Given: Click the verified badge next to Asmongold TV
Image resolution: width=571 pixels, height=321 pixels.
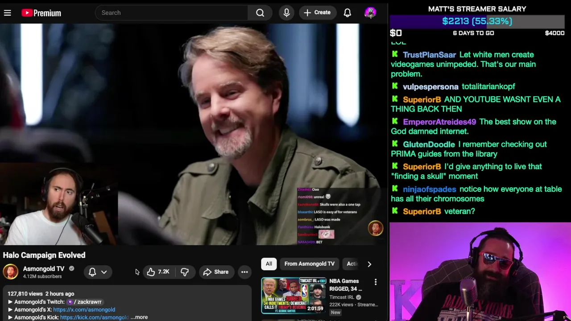Looking at the screenshot, I should coord(71,269).
